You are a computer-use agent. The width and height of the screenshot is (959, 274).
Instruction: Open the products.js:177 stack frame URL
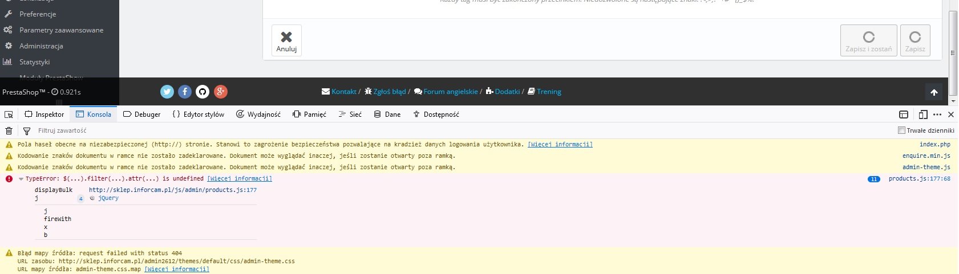tap(173, 190)
